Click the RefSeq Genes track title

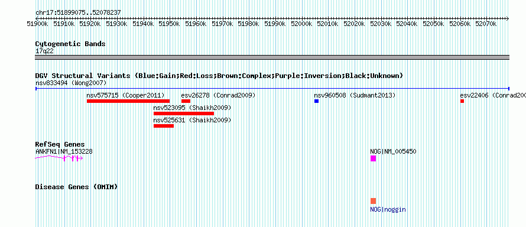pyautogui.click(x=60, y=144)
